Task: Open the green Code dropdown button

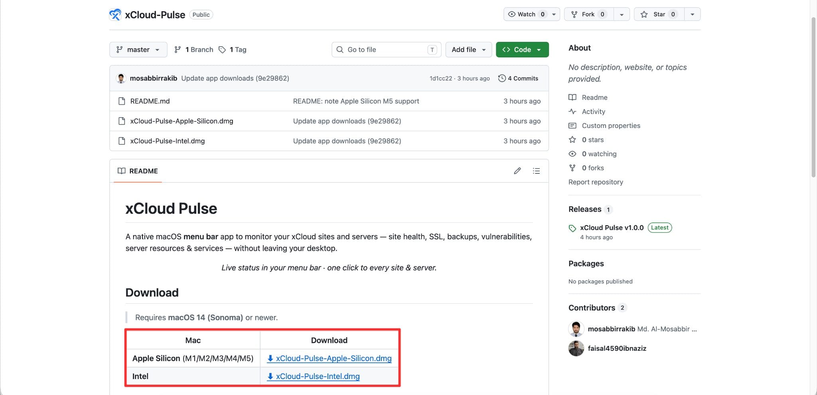Action: point(522,49)
